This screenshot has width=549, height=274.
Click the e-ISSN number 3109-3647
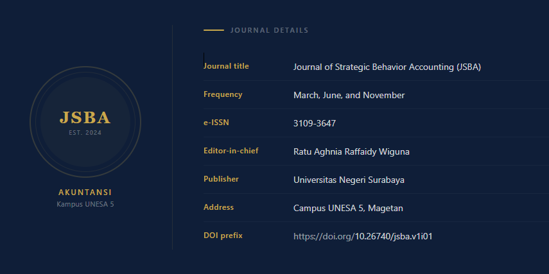315,123
